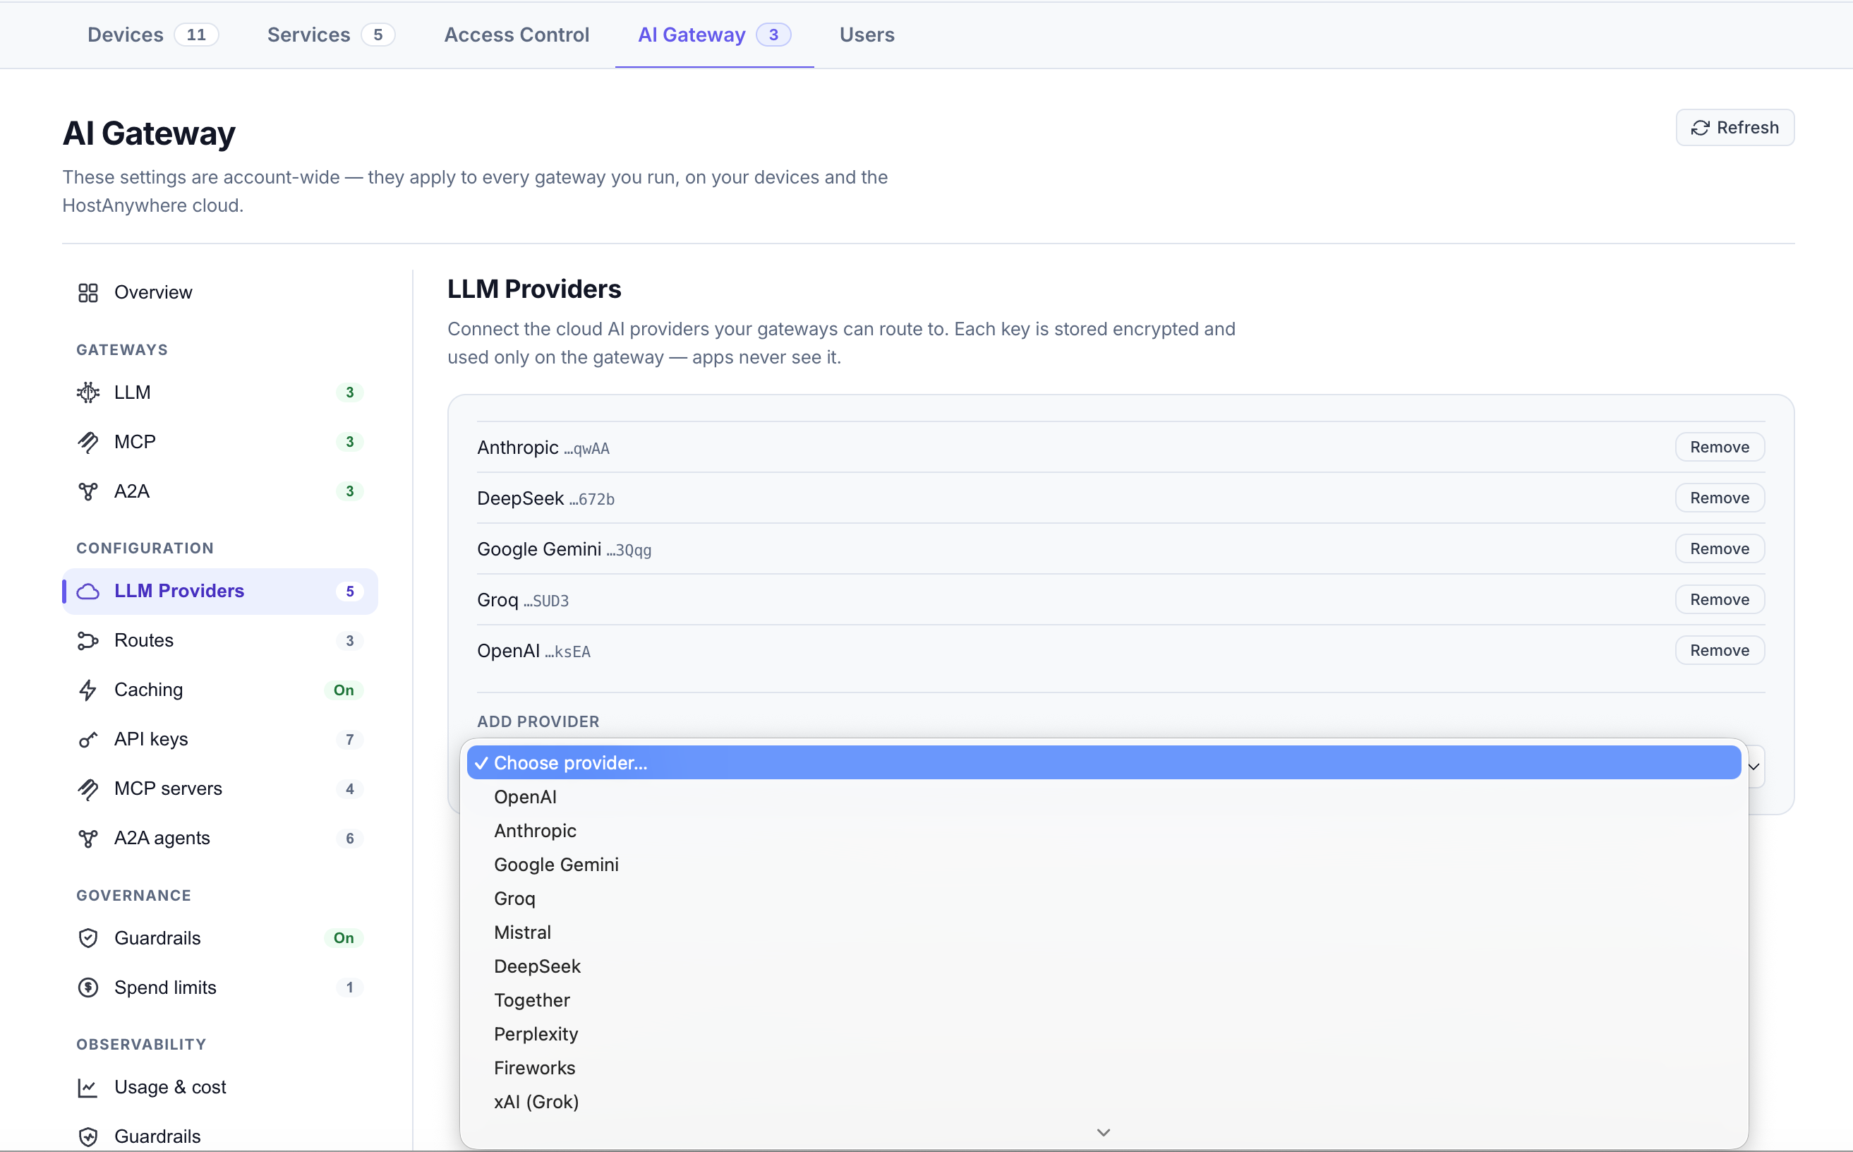Select DeepSeek from the provider dropdown
This screenshot has height=1152, width=1853.
[x=1104, y=966]
